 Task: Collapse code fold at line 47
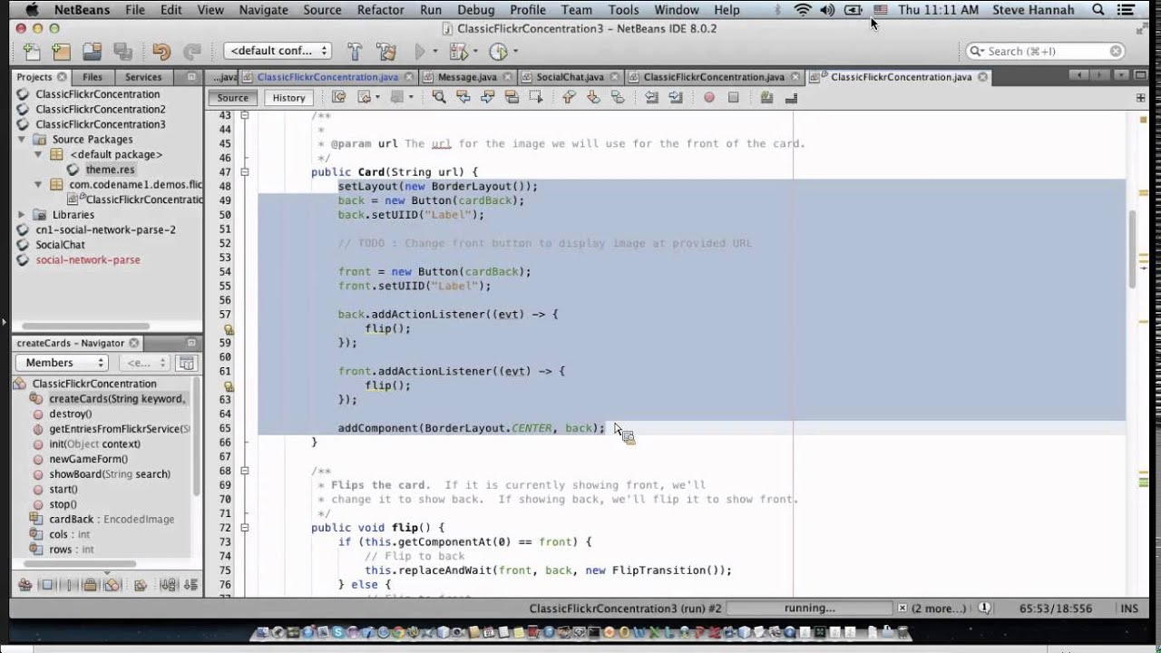tap(245, 171)
